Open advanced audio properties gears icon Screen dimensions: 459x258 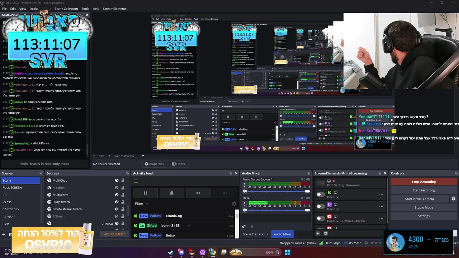(244, 226)
